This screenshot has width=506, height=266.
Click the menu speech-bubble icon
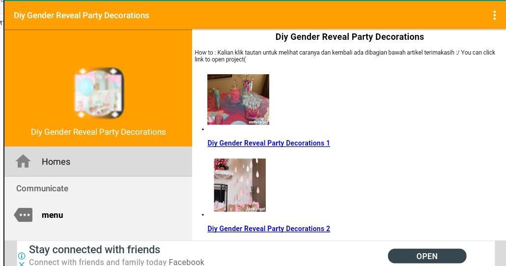23,215
